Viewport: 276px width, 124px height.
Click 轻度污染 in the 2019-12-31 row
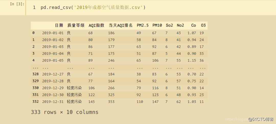click(74, 102)
